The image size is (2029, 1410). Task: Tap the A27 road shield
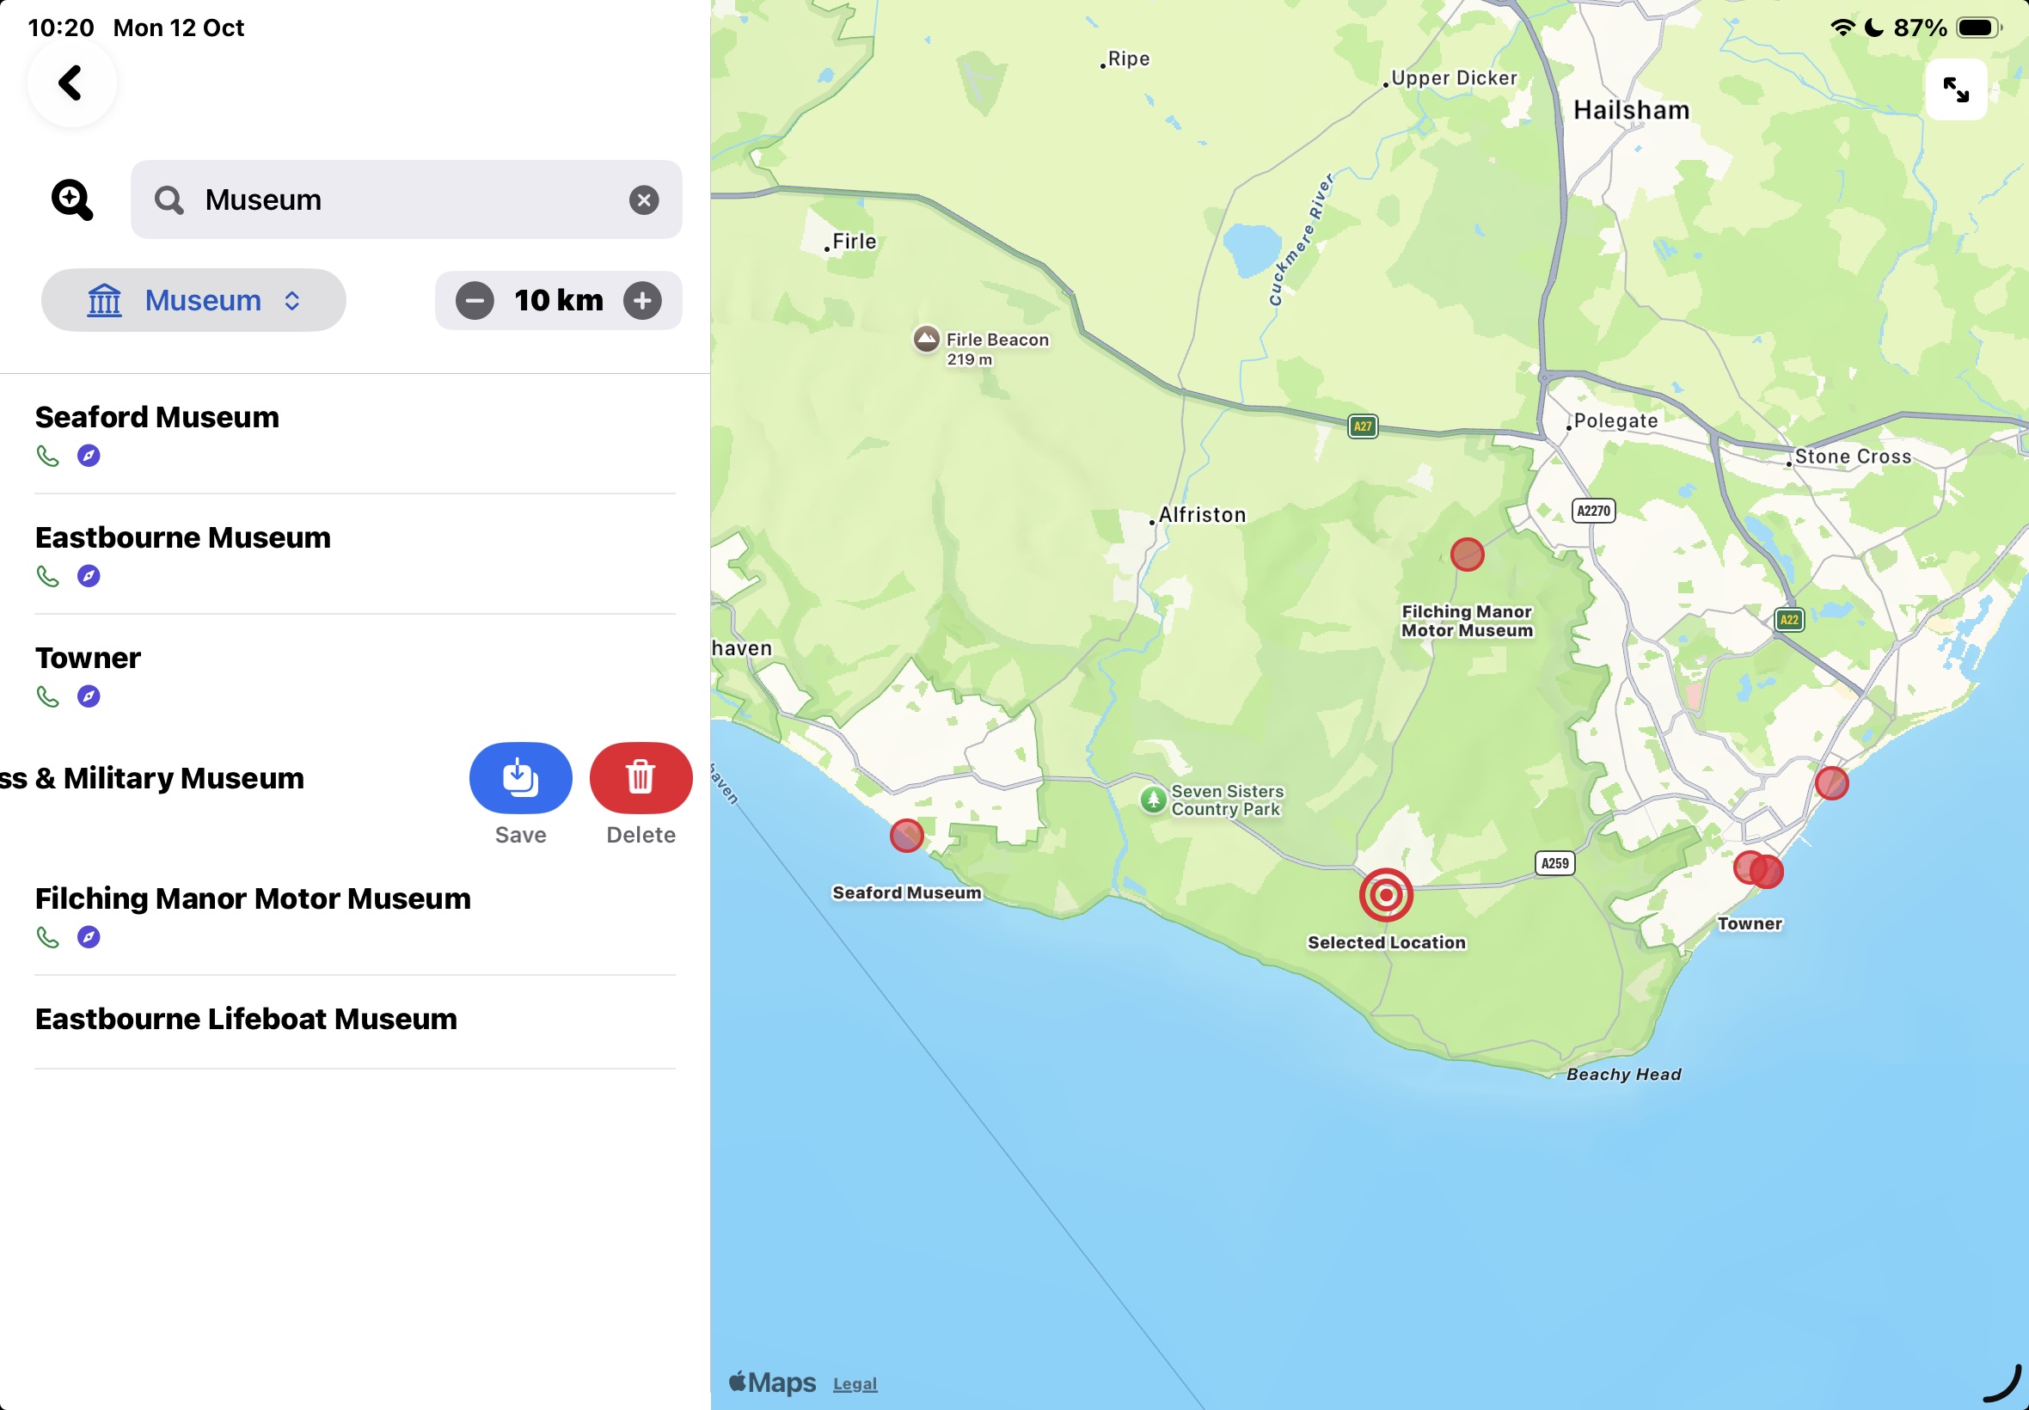(1363, 426)
